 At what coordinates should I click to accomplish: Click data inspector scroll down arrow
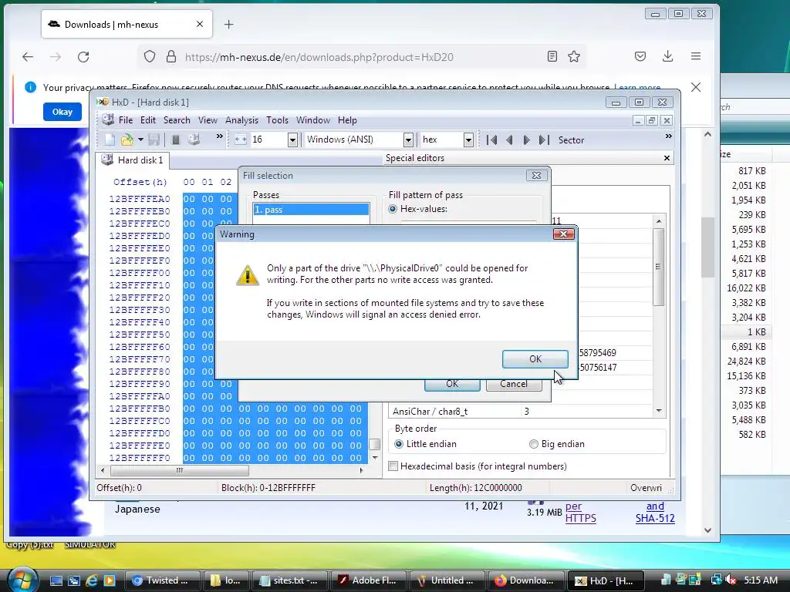click(659, 412)
